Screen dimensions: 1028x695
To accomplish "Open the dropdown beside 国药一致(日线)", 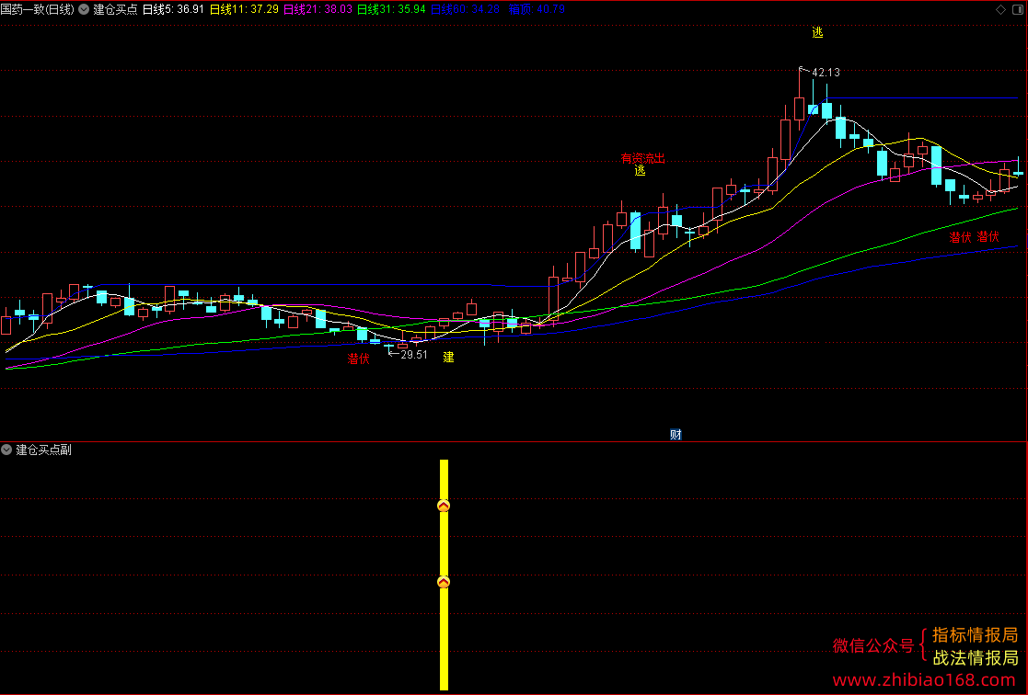I will pos(84,9).
